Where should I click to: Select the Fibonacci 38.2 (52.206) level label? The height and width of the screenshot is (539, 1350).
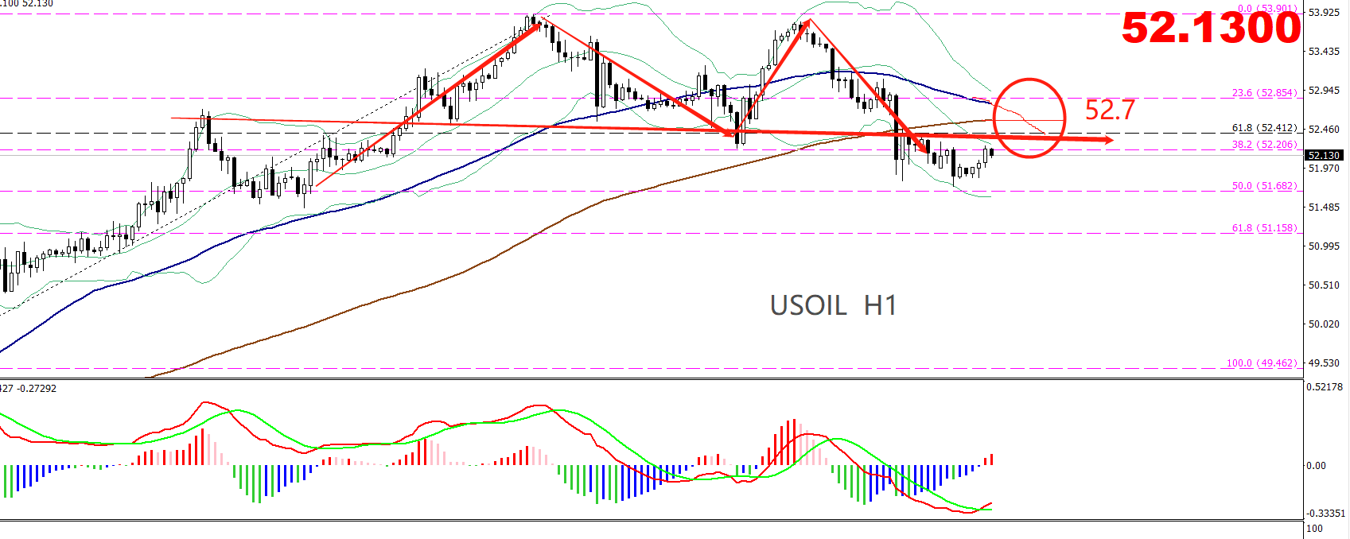pos(1264,145)
